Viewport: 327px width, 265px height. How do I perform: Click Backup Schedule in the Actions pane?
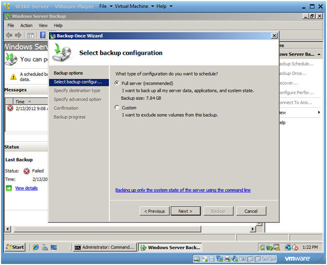(296, 64)
